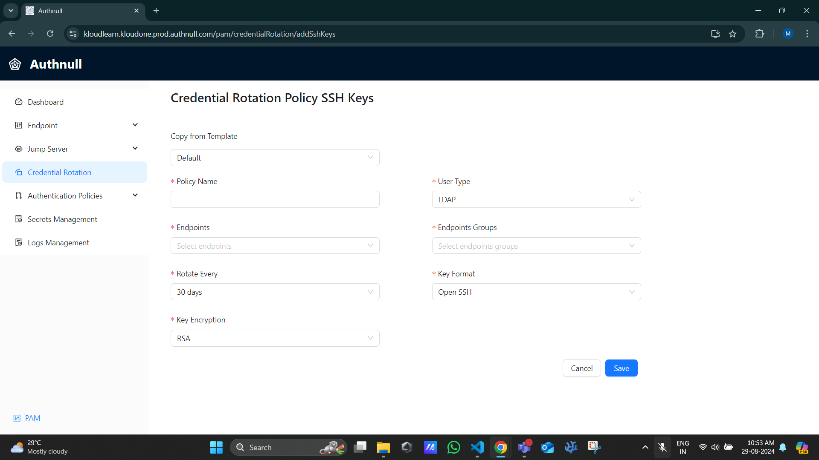Open the Copy from Template dropdown
Screen dimensions: 819x460
coord(275,158)
